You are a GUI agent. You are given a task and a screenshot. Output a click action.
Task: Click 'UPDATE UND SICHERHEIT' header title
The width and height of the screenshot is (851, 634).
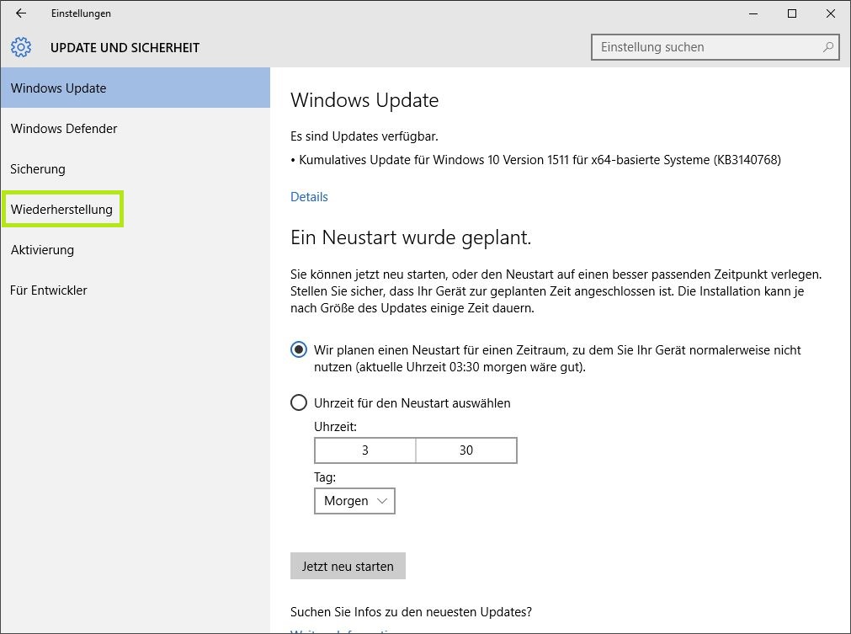tap(125, 48)
